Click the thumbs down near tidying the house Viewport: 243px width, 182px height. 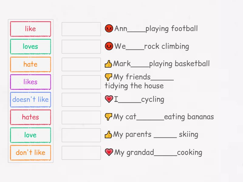click(x=109, y=77)
